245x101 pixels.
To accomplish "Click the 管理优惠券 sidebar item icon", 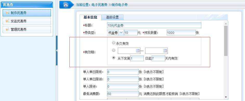I will pyautogui.click(x=8, y=29).
